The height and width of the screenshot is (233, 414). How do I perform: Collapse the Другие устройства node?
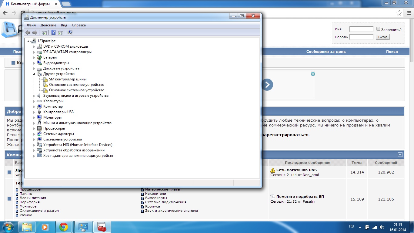click(34, 74)
